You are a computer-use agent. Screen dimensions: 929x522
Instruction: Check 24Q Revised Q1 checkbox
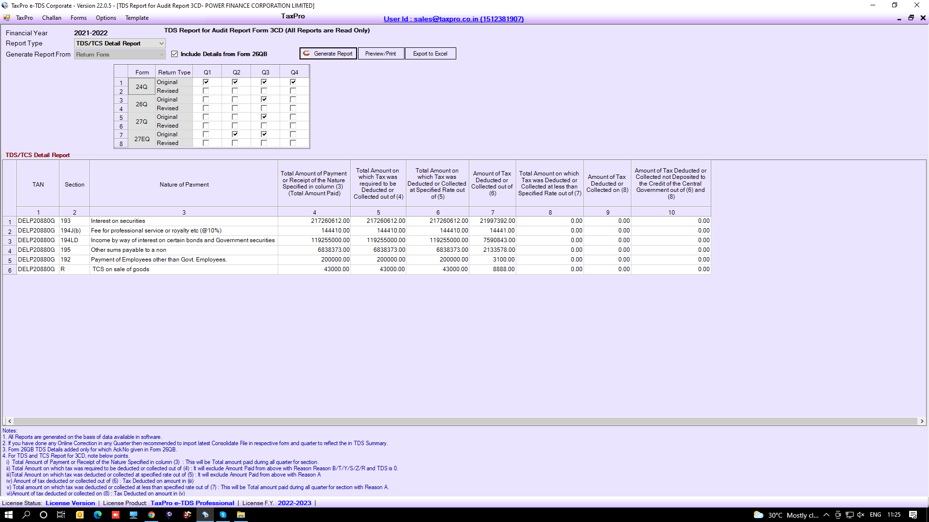point(206,91)
